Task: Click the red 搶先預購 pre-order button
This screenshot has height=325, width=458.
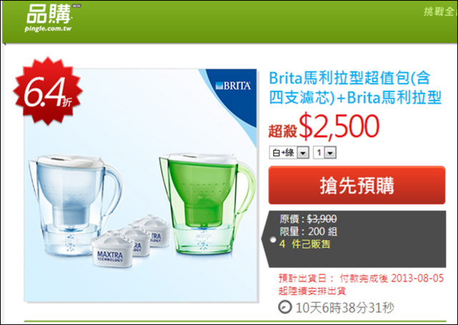Action: (356, 185)
